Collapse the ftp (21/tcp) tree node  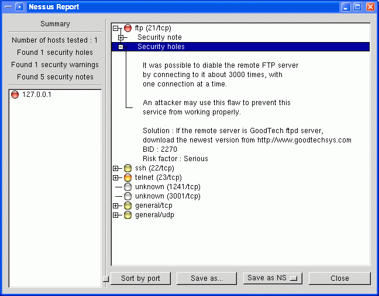pyautogui.click(x=116, y=28)
